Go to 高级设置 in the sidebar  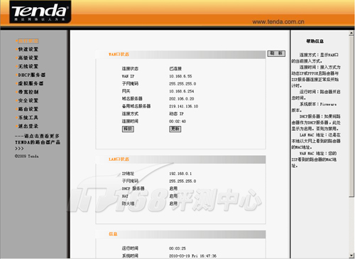pyautogui.click(x=28, y=58)
